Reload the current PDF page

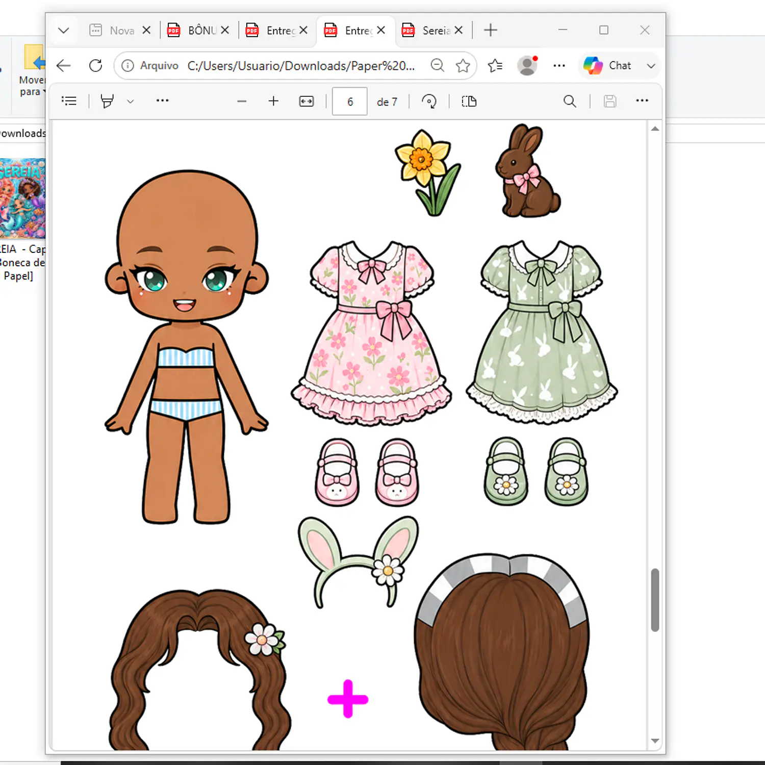95,66
